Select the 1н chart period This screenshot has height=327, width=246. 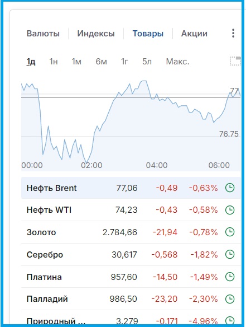coord(54,62)
